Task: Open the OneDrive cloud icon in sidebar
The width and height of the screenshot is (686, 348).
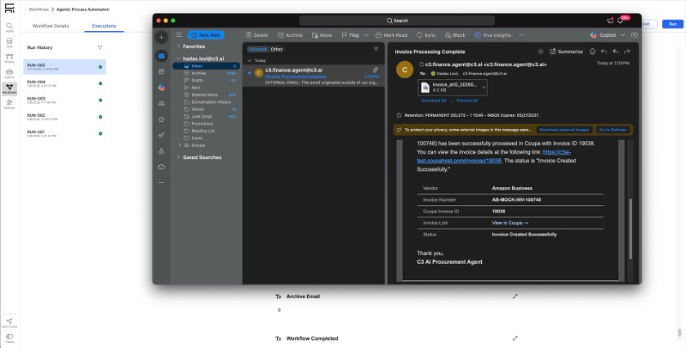Action: [162, 167]
